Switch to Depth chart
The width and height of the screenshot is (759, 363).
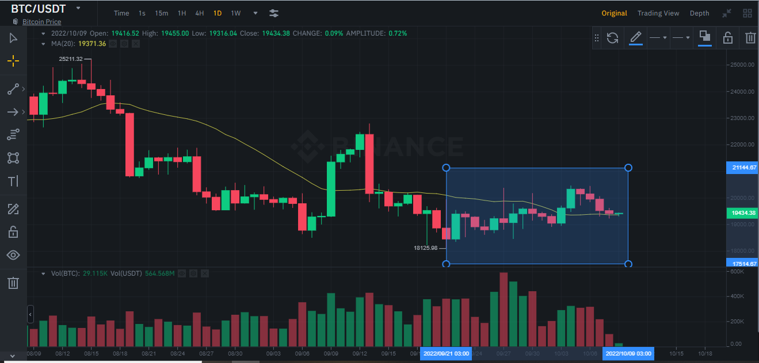[700, 13]
